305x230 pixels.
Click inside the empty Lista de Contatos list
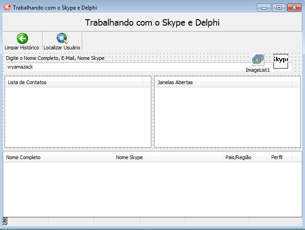click(78, 117)
